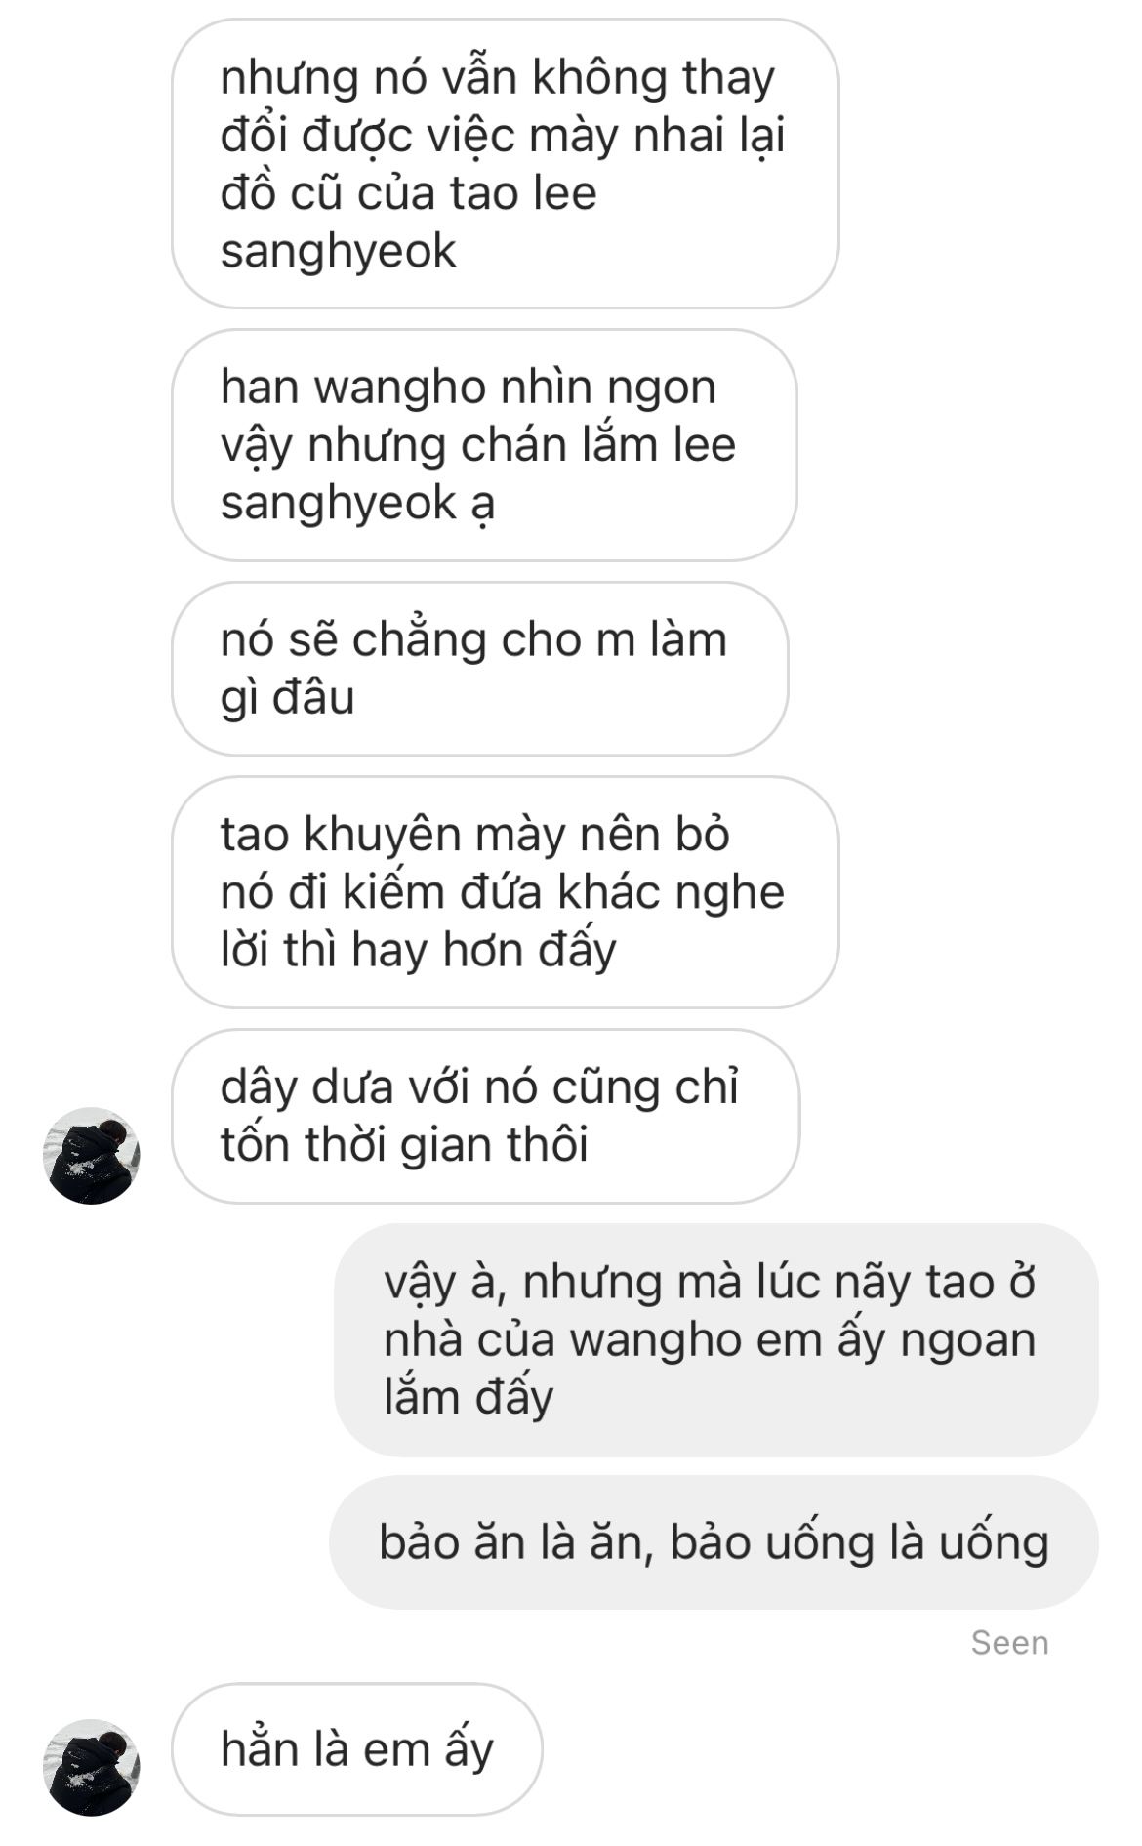Tap the 'Seen' status label
This screenshot has height=1846, width=1142.
(1009, 1643)
